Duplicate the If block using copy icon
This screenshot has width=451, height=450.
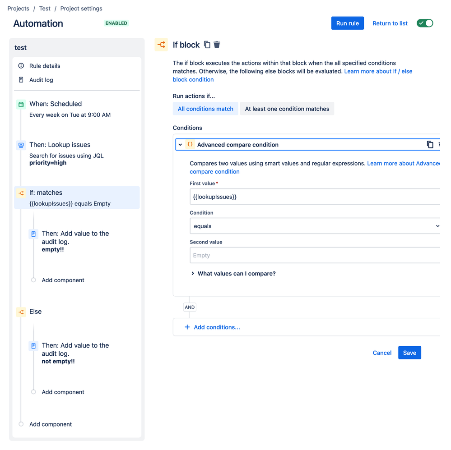207,45
